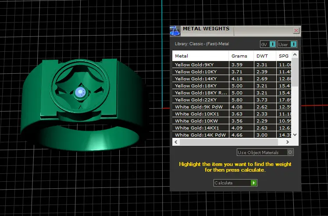The height and width of the screenshot is (216, 328).
Task: Select the White Gold:14K PdW row
Action: [x=232, y=135]
